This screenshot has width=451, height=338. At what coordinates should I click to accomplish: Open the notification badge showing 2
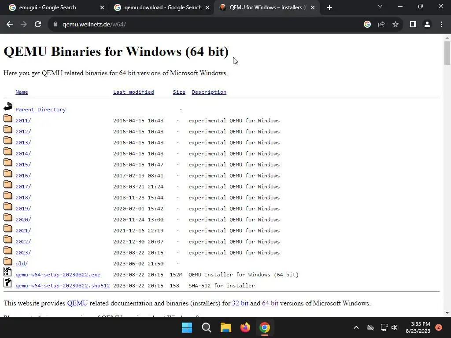tap(439, 327)
